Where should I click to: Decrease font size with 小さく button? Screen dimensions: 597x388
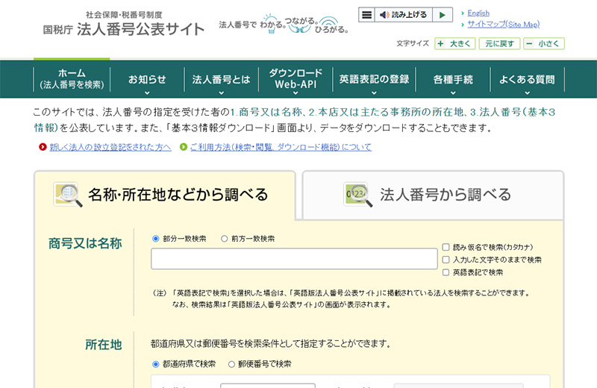click(x=543, y=43)
